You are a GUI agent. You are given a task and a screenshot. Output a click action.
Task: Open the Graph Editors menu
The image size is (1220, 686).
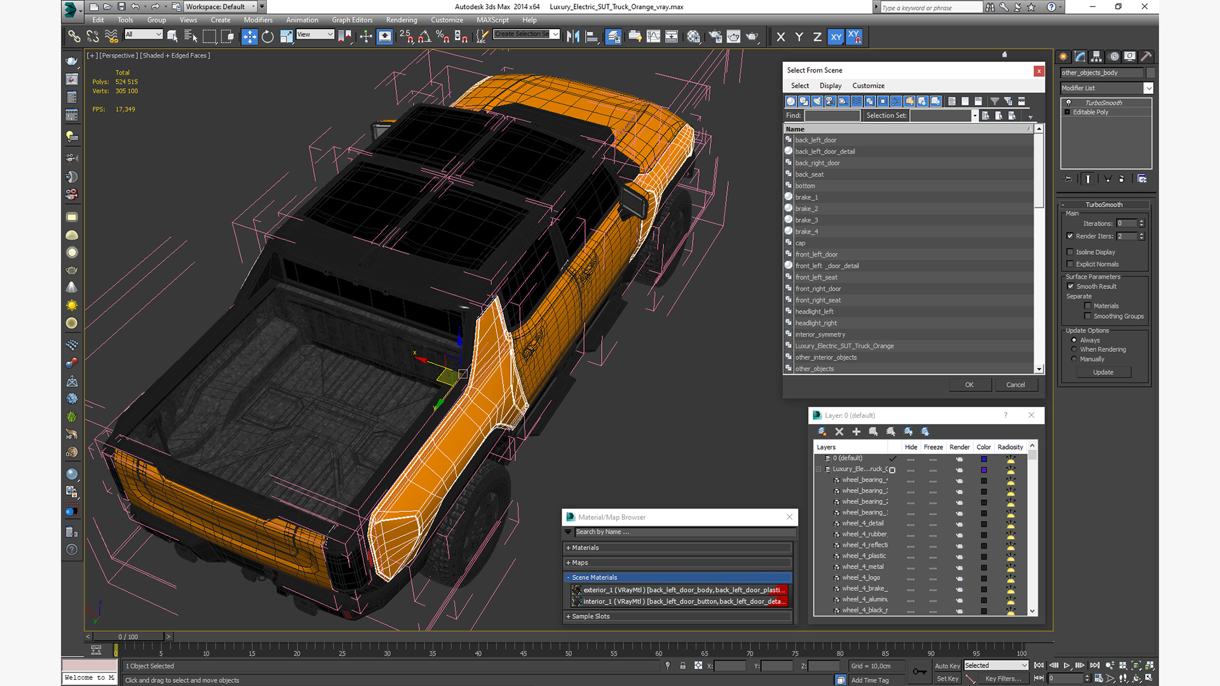click(352, 20)
